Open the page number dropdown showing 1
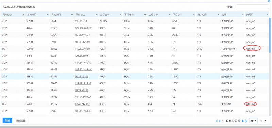Screen dimensions: 272x128 (x=263, y=121)
